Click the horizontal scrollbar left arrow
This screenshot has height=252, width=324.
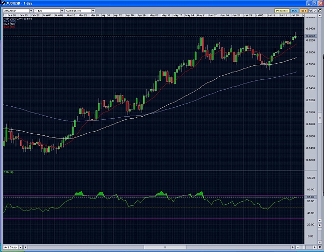pos(25,247)
